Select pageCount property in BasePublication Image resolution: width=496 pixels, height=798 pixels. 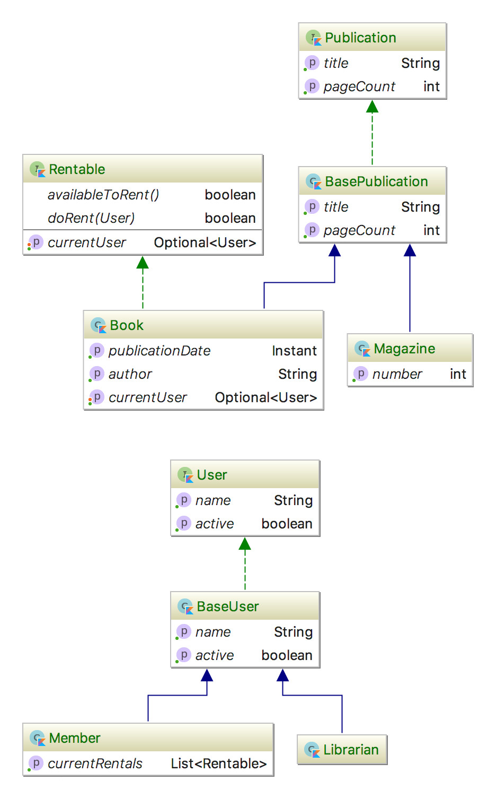373,230
